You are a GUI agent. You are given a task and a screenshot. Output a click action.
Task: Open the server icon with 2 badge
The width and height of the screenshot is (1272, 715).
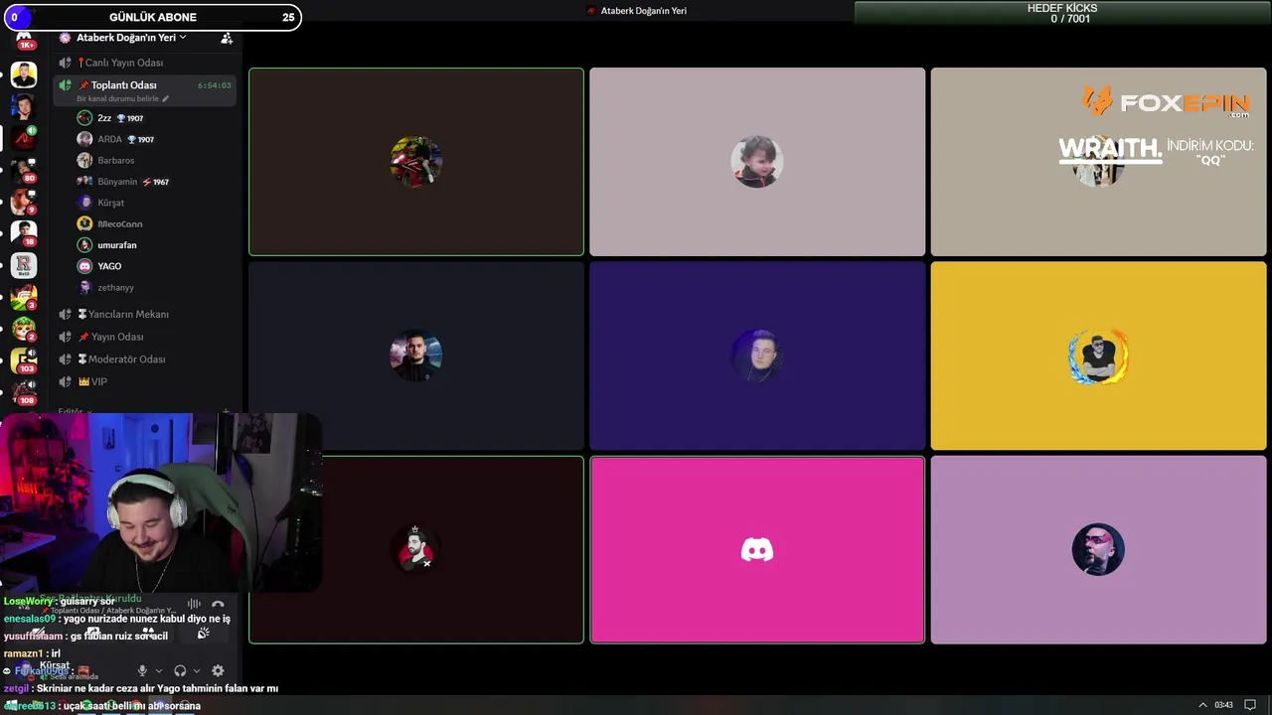click(x=24, y=329)
